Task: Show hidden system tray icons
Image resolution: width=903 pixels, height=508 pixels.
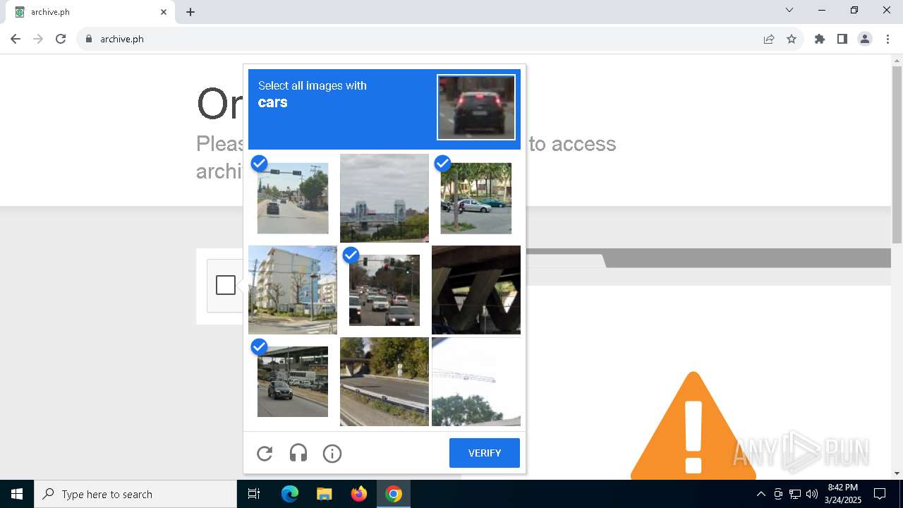Action: tap(760, 494)
